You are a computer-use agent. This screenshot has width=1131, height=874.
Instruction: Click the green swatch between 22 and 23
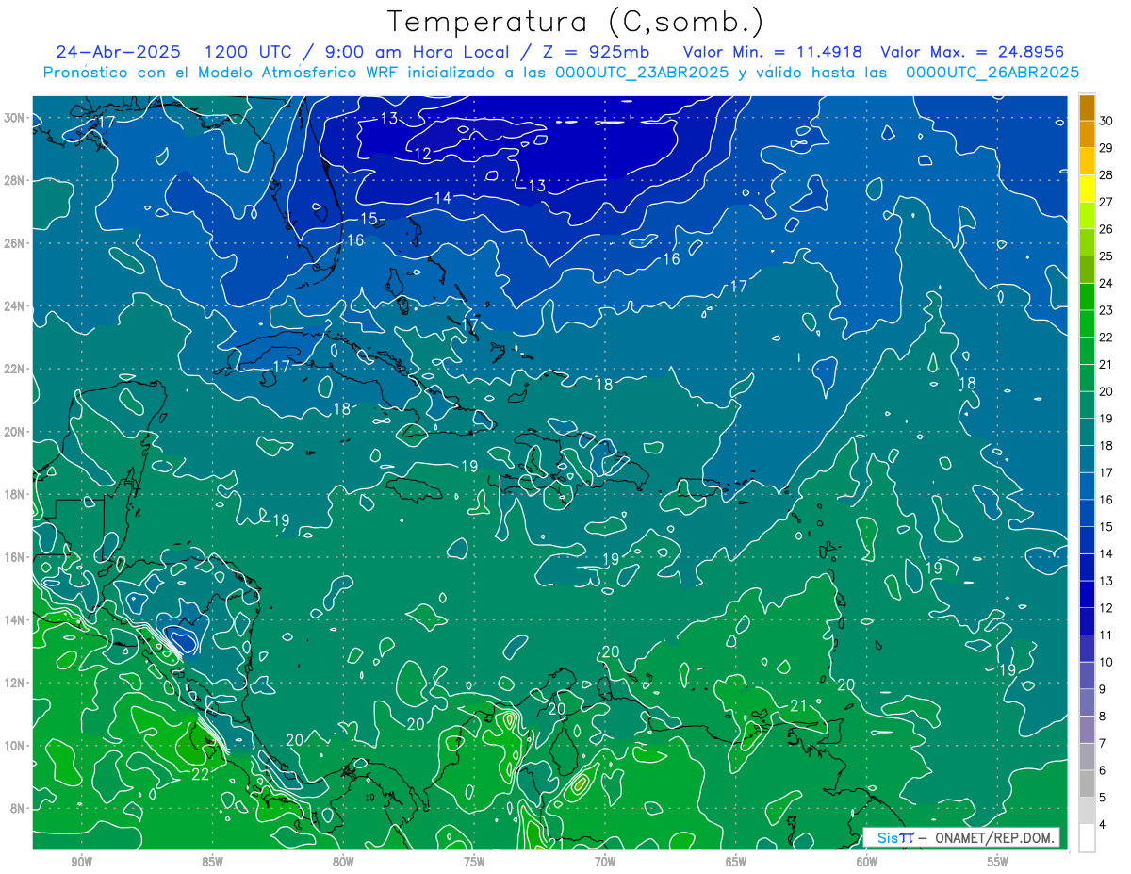[x=1088, y=324]
